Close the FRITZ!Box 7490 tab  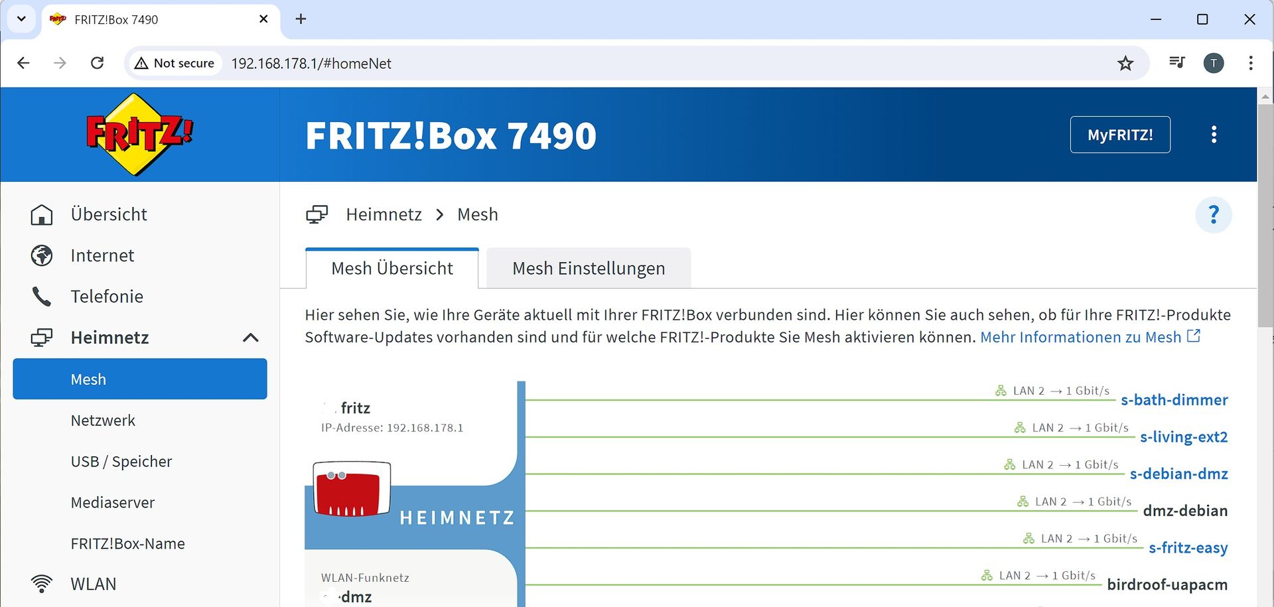click(x=263, y=19)
